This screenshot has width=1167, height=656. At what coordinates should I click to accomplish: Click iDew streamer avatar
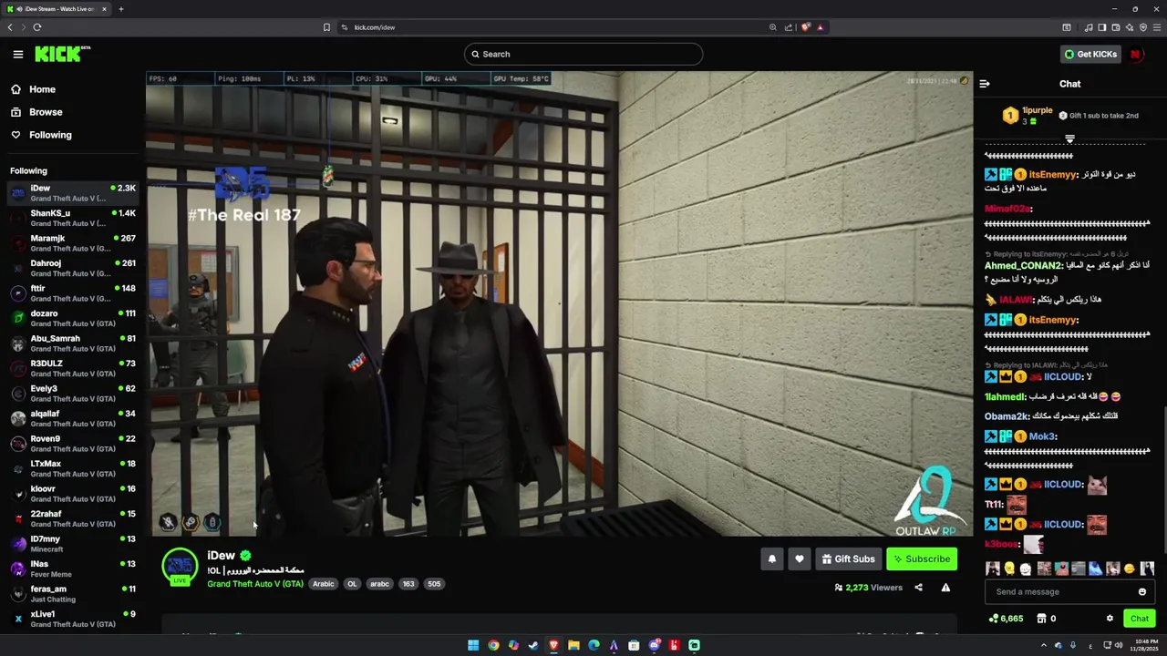[x=180, y=567]
